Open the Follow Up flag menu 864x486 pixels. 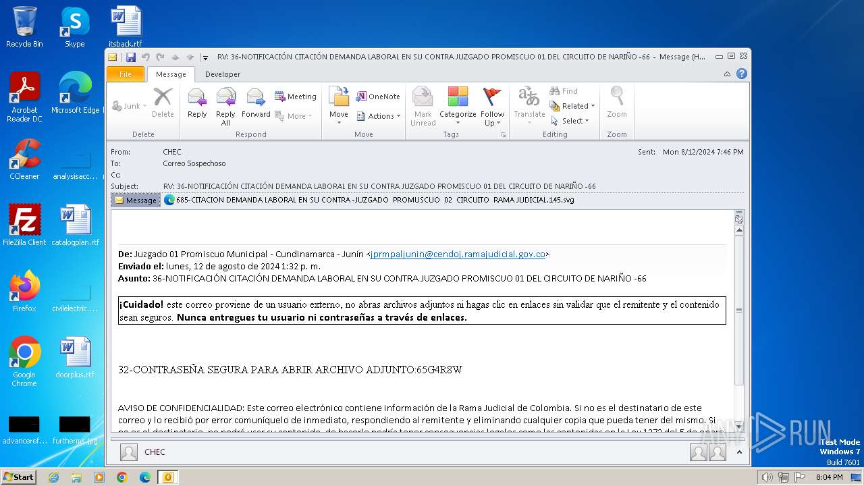[x=493, y=107]
